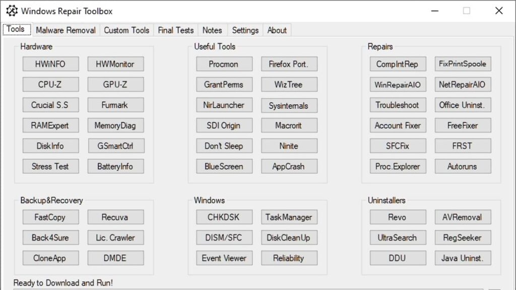Start the BatteryInfo utility

(x=115, y=167)
